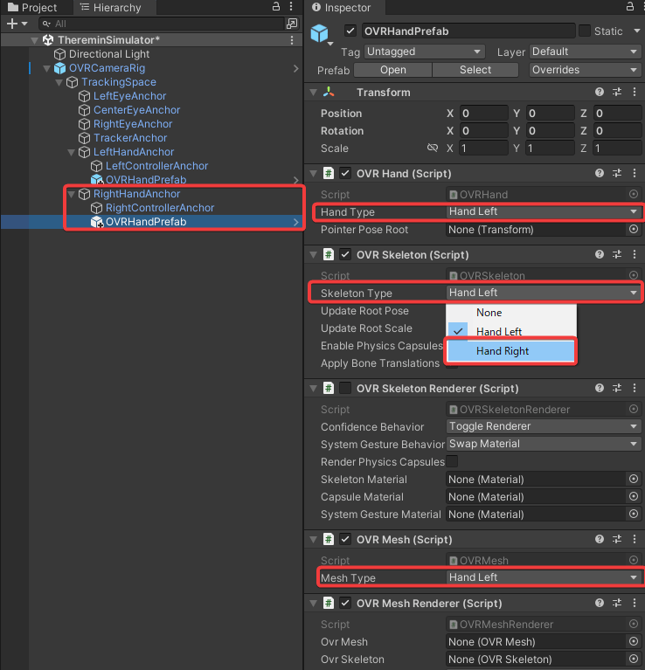Open OVR Mesh help icon
This screenshot has height=670, width=645.
[600, 539]
